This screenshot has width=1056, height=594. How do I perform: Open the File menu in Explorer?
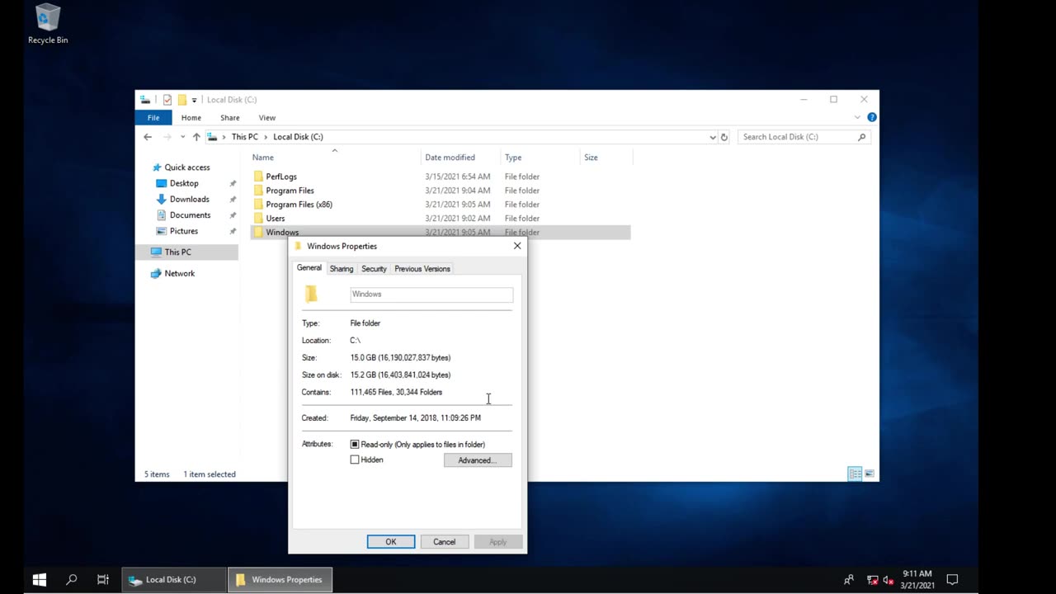click(x=153, y=118)
